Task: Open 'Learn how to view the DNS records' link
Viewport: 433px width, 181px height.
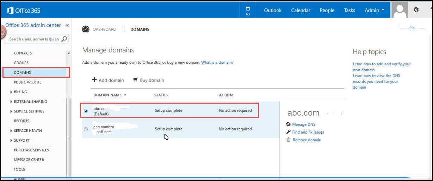Action: coord(377,81)
